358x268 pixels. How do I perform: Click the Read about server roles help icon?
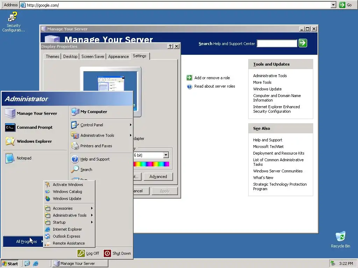coord(189,87)
